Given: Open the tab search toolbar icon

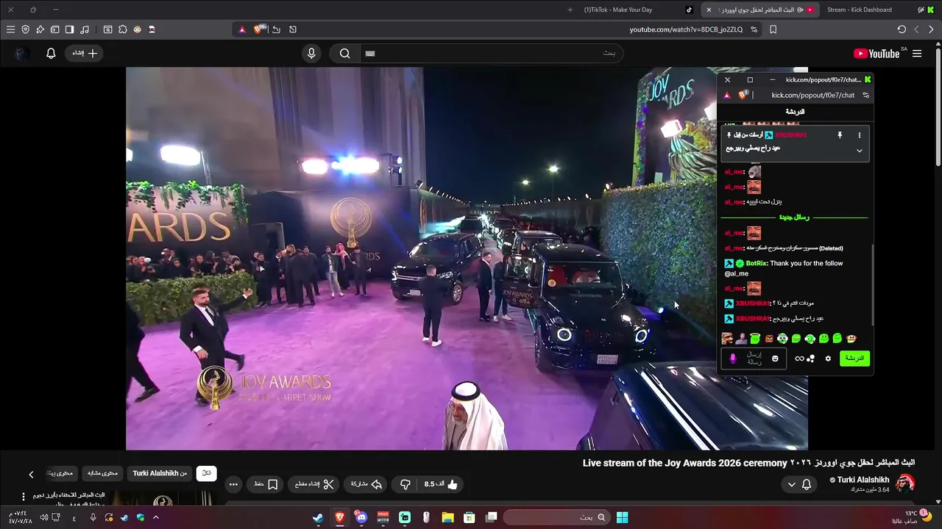Looking at the screenshot, I should [107, 29].
